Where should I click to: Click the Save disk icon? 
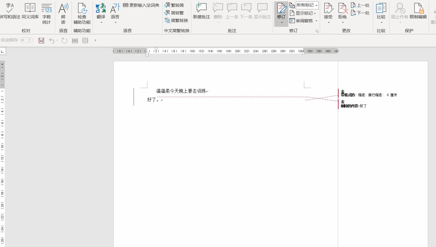[41, 40]
